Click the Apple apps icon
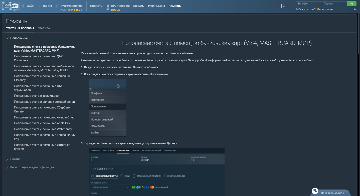360x196 pixels. pyautogui.click(x=108, y=5)
